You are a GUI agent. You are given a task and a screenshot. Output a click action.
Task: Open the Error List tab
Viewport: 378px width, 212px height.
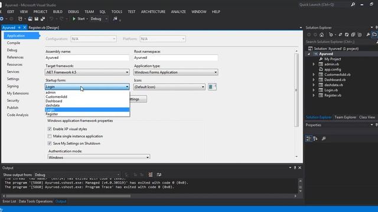(x=9, y=201)
